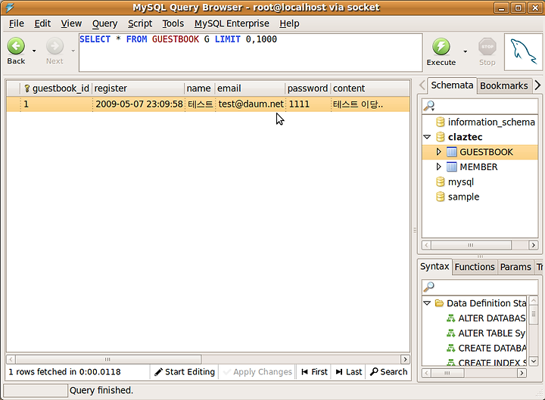Open the View menu
The width and height of the screenshot is (545, 400).
point(71,23)
